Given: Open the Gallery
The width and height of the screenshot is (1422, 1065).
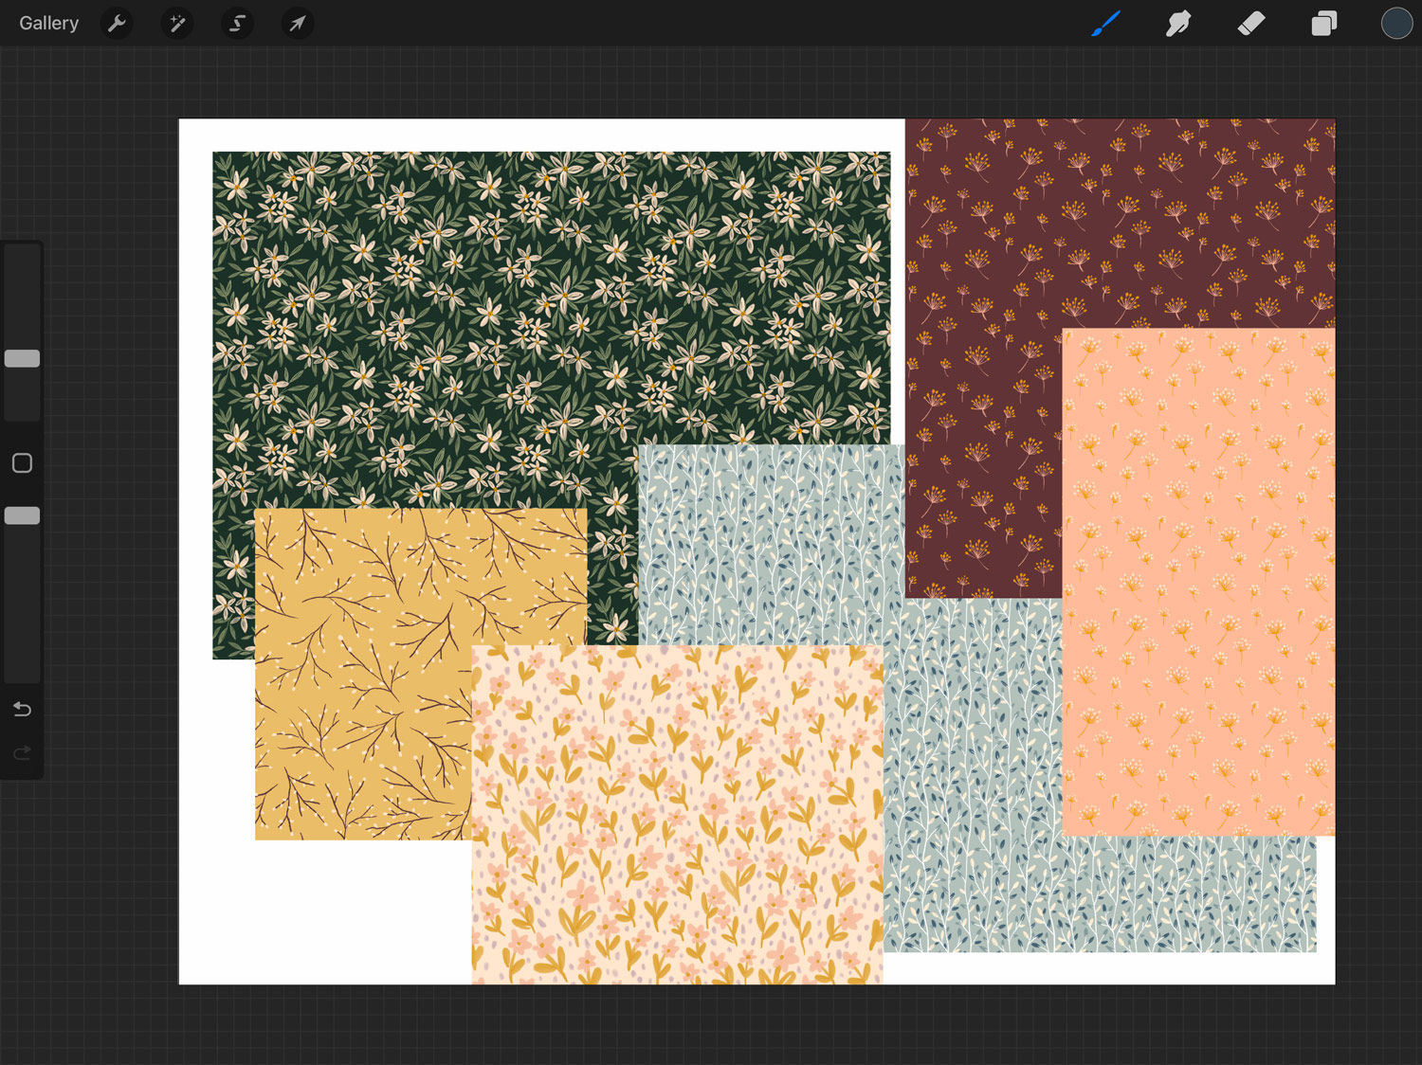Looking at the screenshot, I should tap(48, 23).
